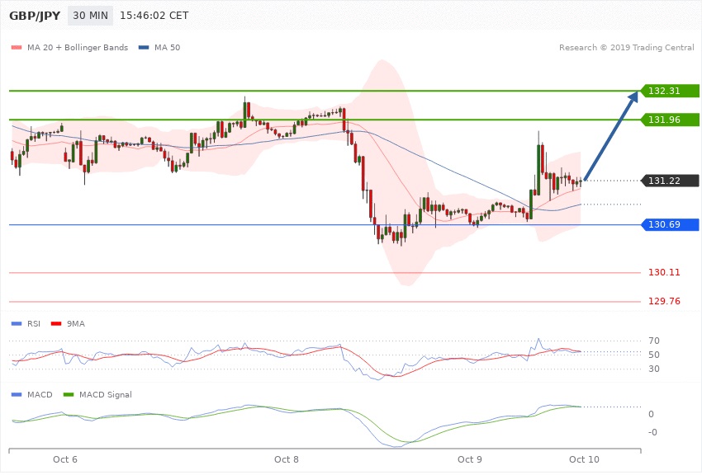Click the 131.96 green resistance price tag
The height and width of the screenshot is (475, 702).
669,120
